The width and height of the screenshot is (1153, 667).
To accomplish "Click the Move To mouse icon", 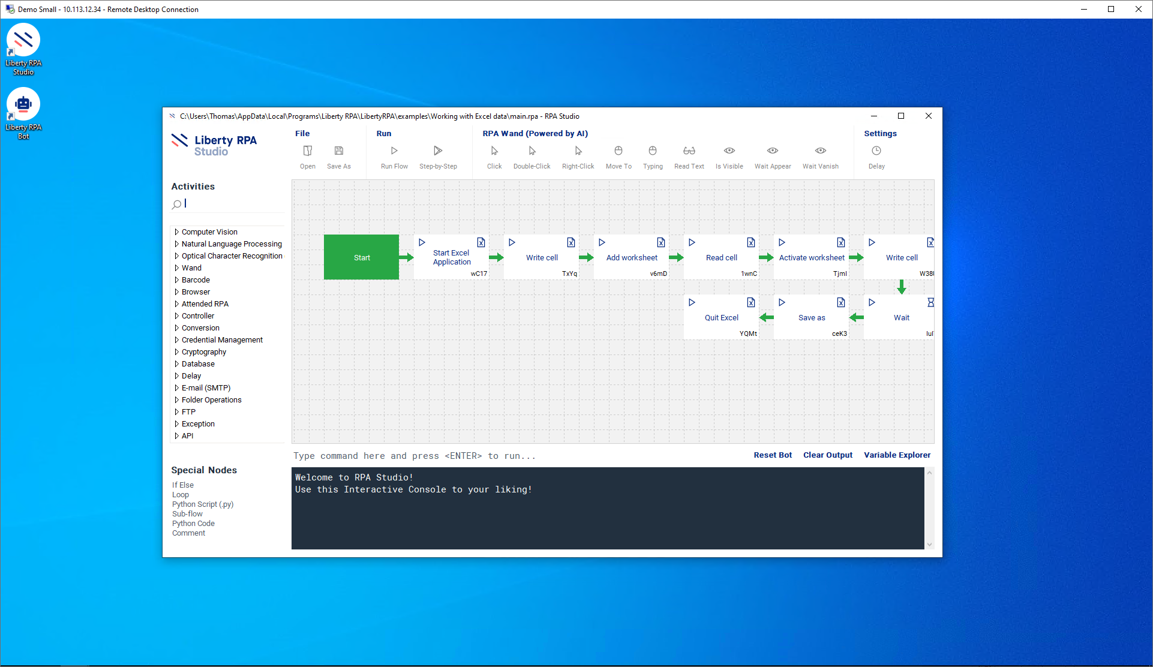I will click(x=618, y=151).
